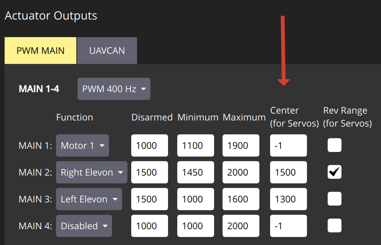The height and width of the screenshot is (245, 381).
Task: Open the UAVCAN tab
Action: click(x=107, y=51)
